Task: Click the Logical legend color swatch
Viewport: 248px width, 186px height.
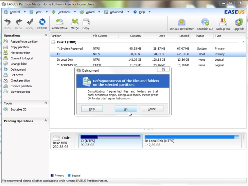Action: pos(69,175)
